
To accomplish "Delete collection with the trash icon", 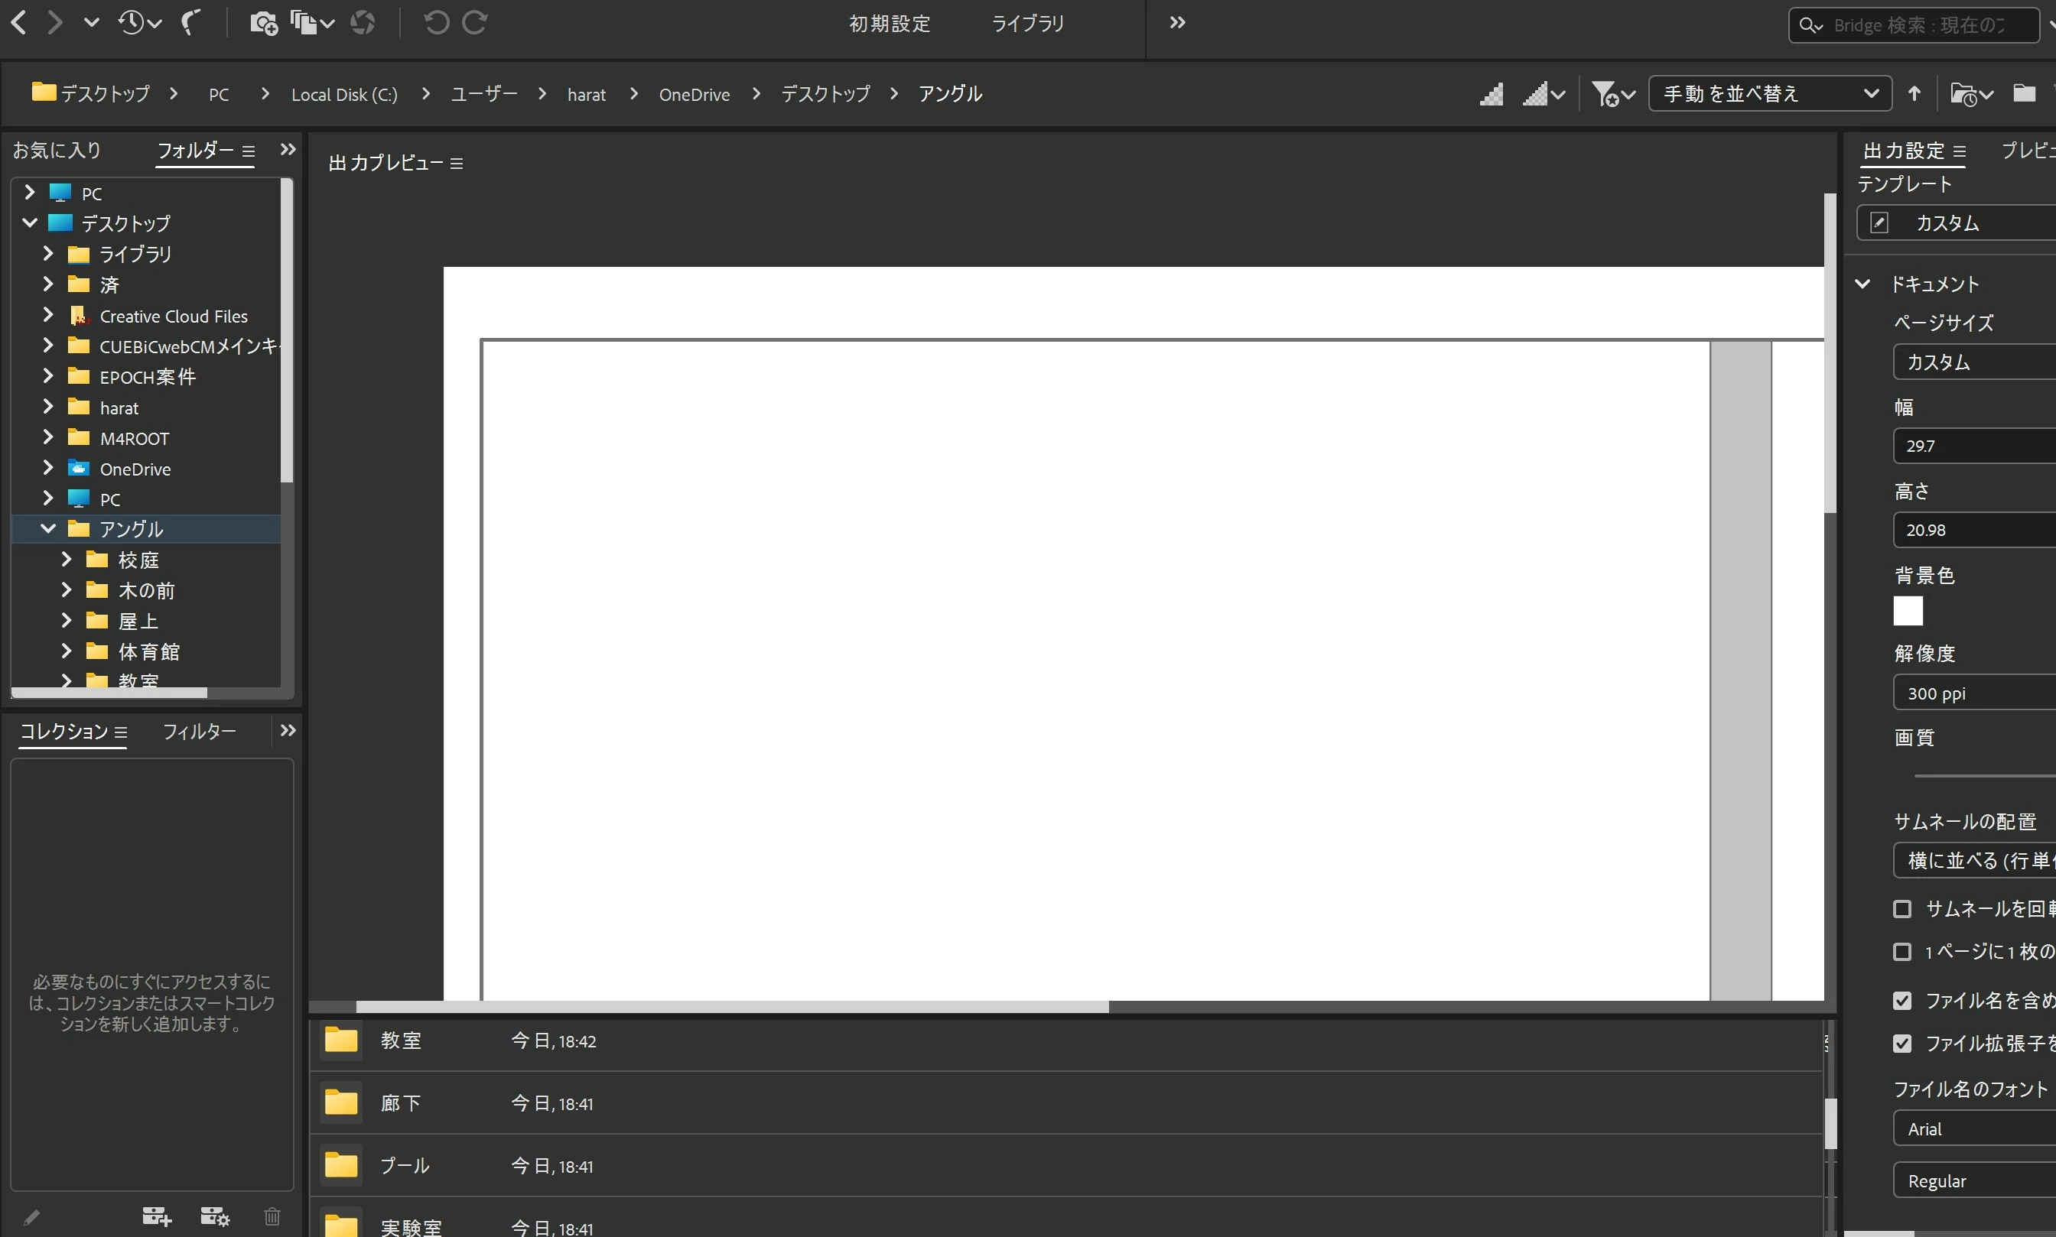I will [x=272, y=1217].
